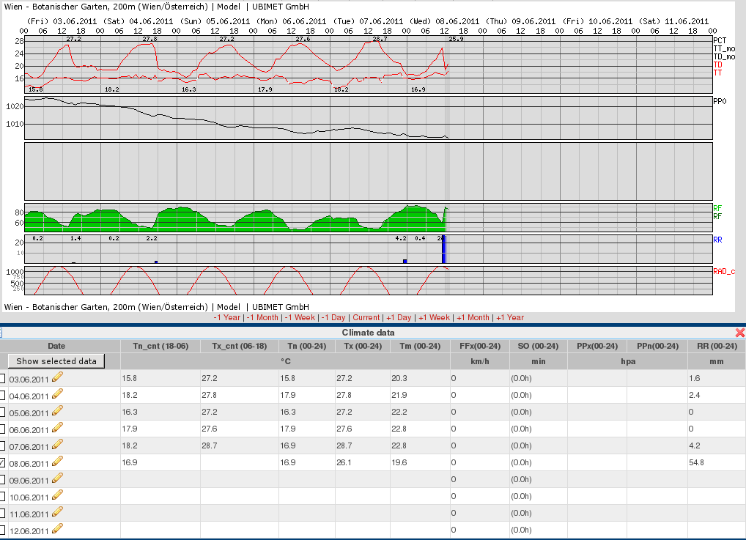The image size is (746, 540).
Task: Select the 19.6 Tm value for 08.06.2011
Action: click(420, 462)
